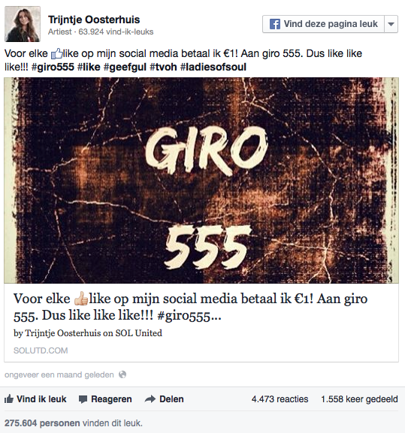
Task: View the 4.473 reacties comments
Action: coord(280,399)
